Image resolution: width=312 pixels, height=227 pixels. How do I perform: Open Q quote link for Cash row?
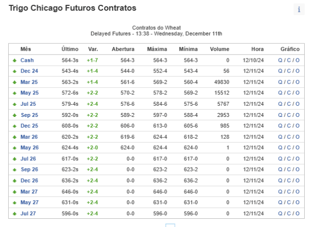(280, 60)
